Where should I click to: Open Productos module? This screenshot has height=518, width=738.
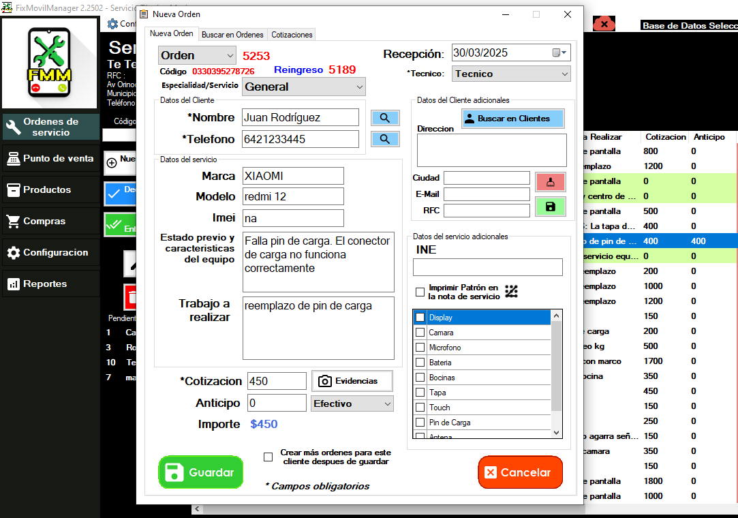[51, 189]
